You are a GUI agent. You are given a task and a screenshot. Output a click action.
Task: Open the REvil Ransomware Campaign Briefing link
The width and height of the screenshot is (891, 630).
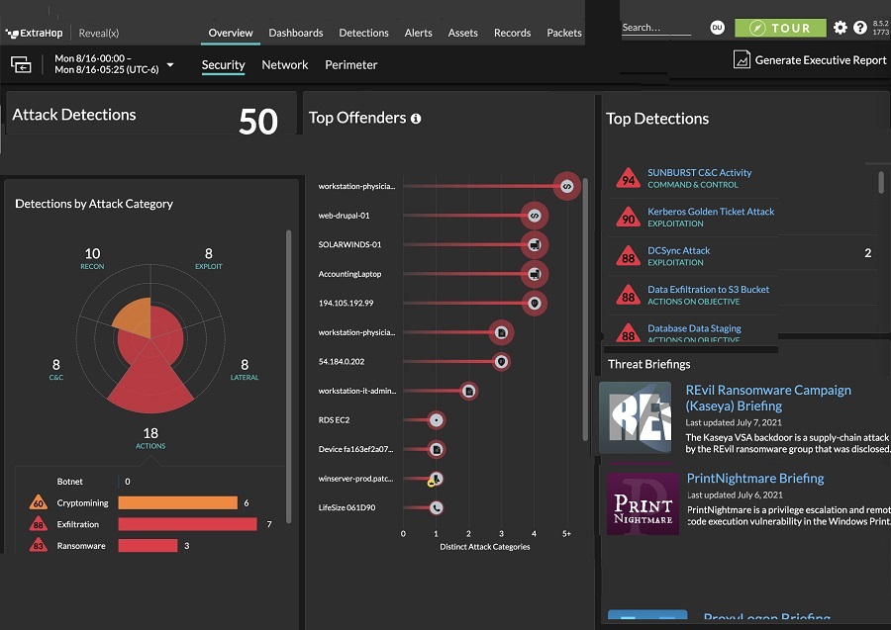coord(768,398)
